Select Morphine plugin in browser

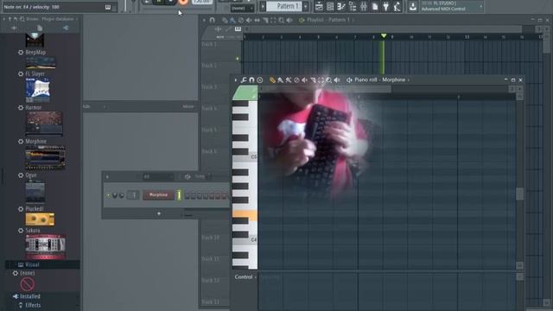35,141
